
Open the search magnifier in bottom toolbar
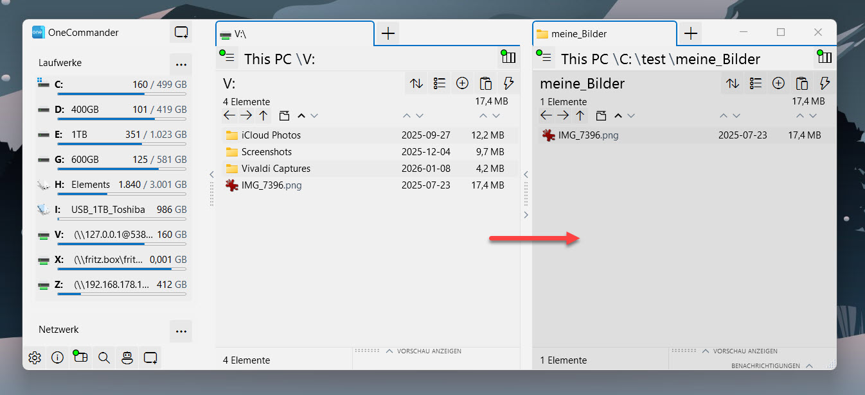(x=104, y=358)
